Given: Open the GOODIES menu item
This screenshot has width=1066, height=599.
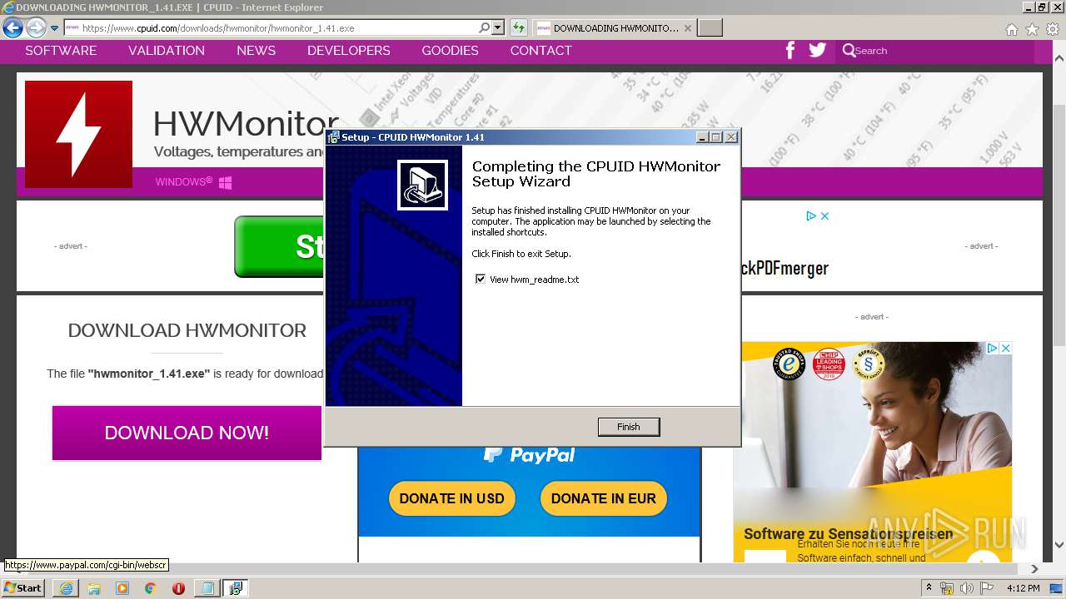Looking at the screenshot, I should (x=450, y=51).
